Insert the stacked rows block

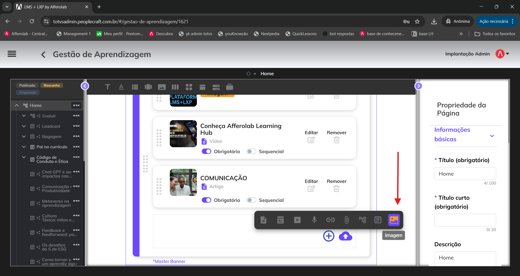pos(216,87)
